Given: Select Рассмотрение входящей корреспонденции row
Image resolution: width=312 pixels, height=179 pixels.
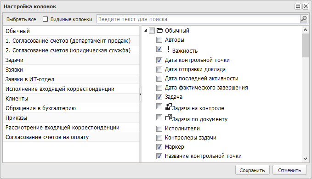Looking at the screenshot, I should [x=71, y=127].
